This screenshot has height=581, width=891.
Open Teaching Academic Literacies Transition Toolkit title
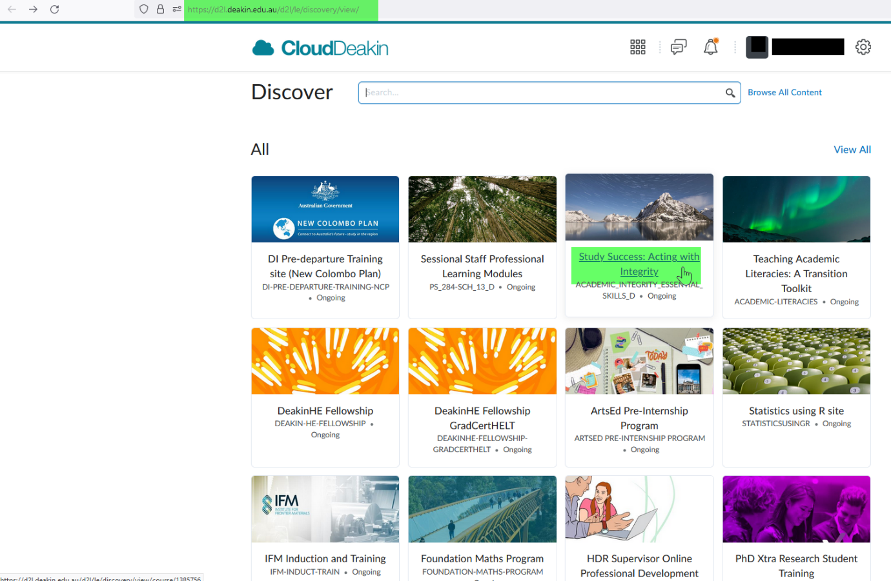(x=796, y=273)
